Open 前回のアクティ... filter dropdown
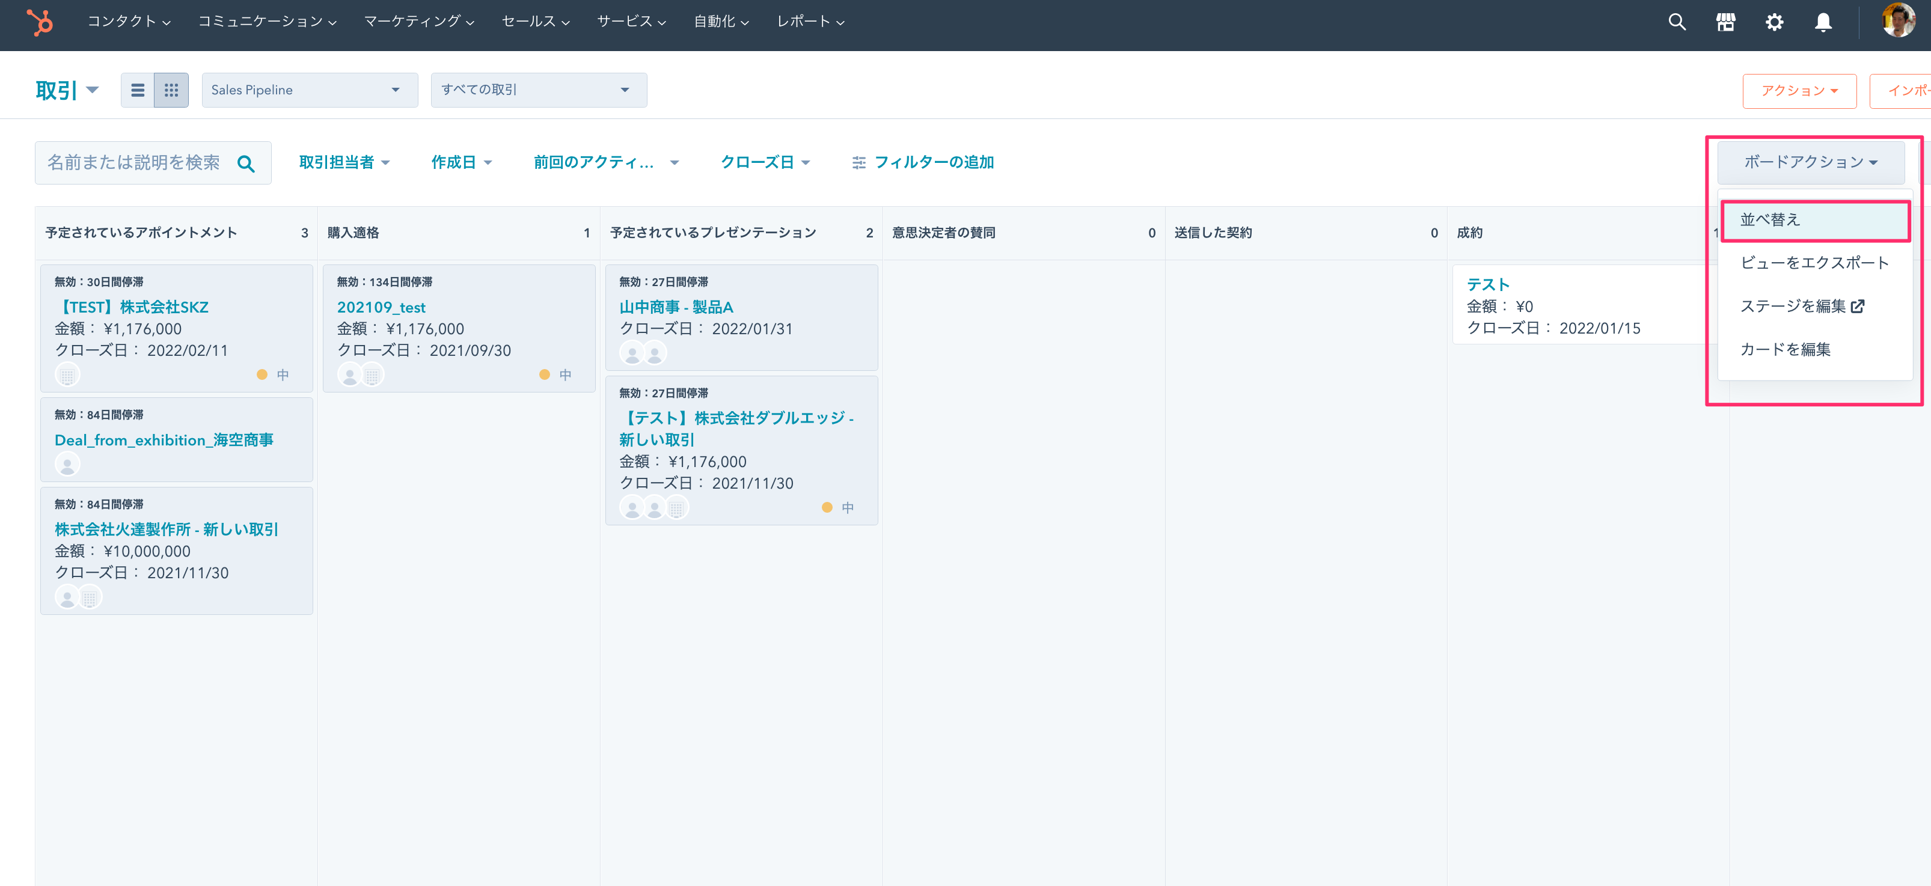Viewport: 1931px width, 886px height. 605,162
